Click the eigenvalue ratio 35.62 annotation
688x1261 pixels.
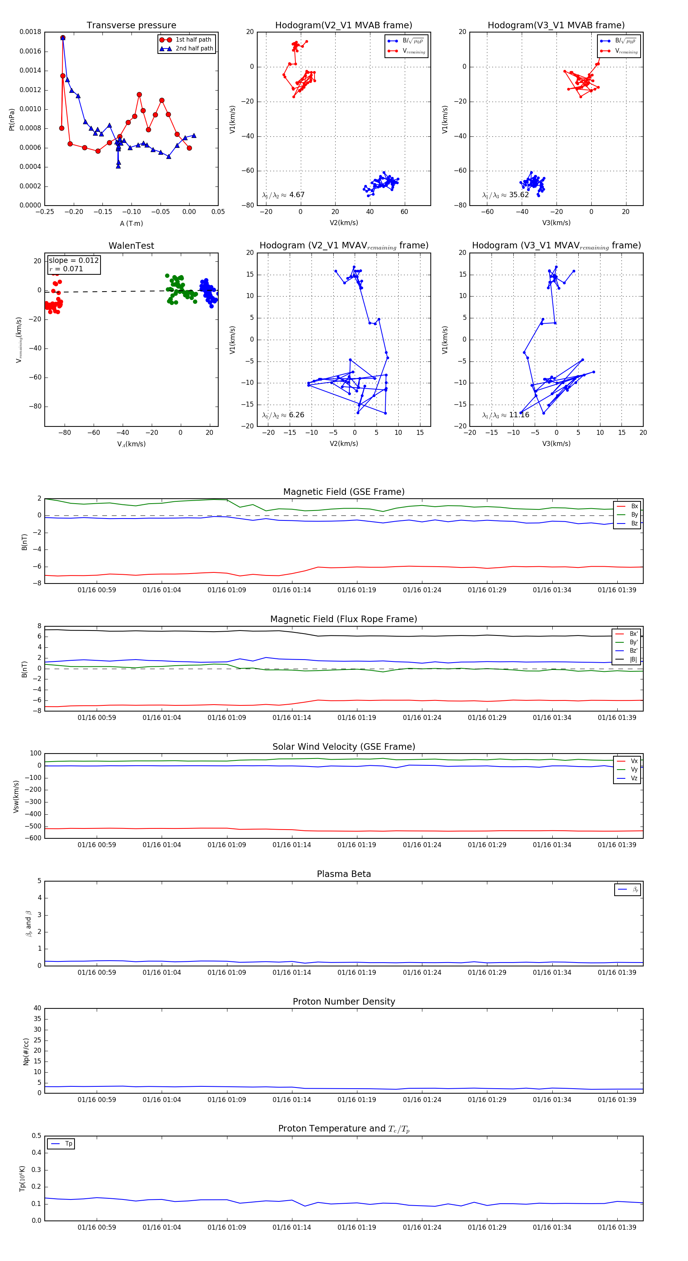(505, 195)
